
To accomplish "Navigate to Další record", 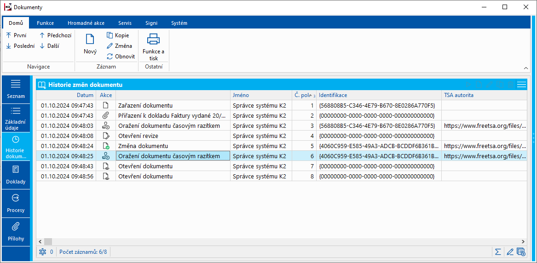I will click(x=49, y=46).
